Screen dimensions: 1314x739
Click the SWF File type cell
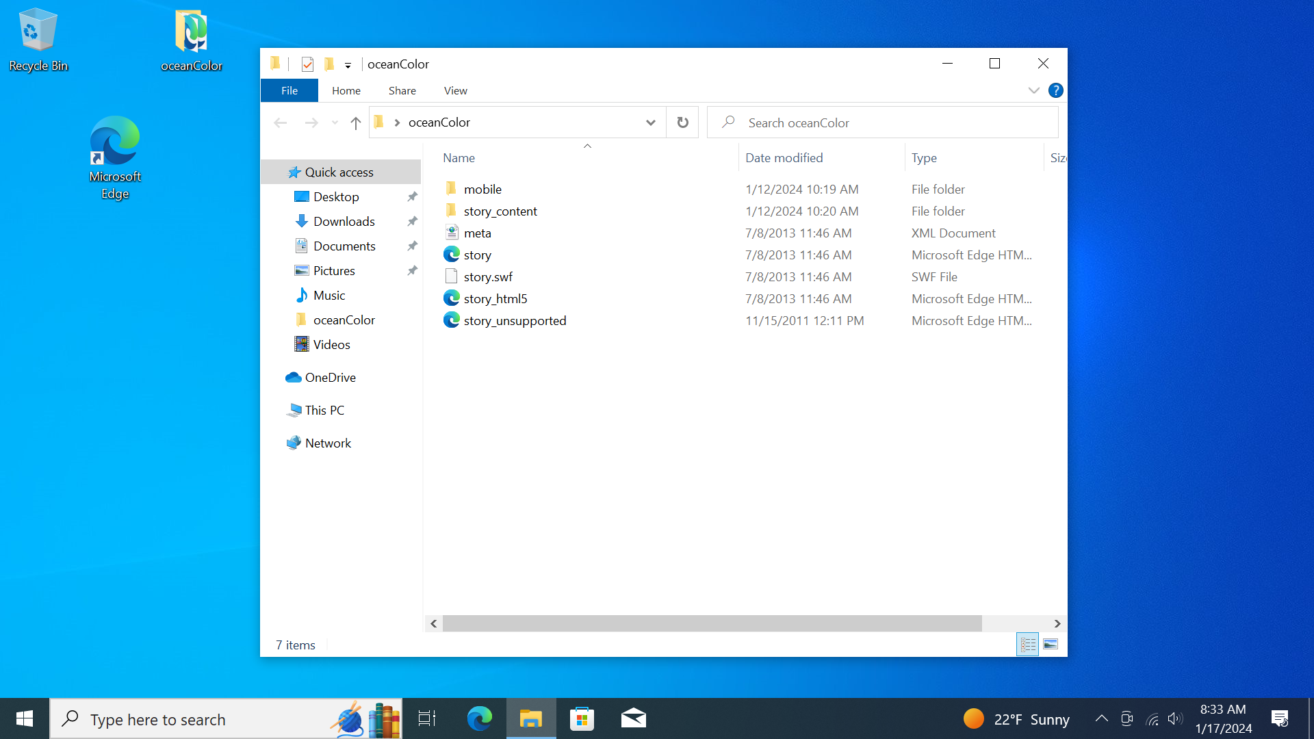click(x=935, y=276)
